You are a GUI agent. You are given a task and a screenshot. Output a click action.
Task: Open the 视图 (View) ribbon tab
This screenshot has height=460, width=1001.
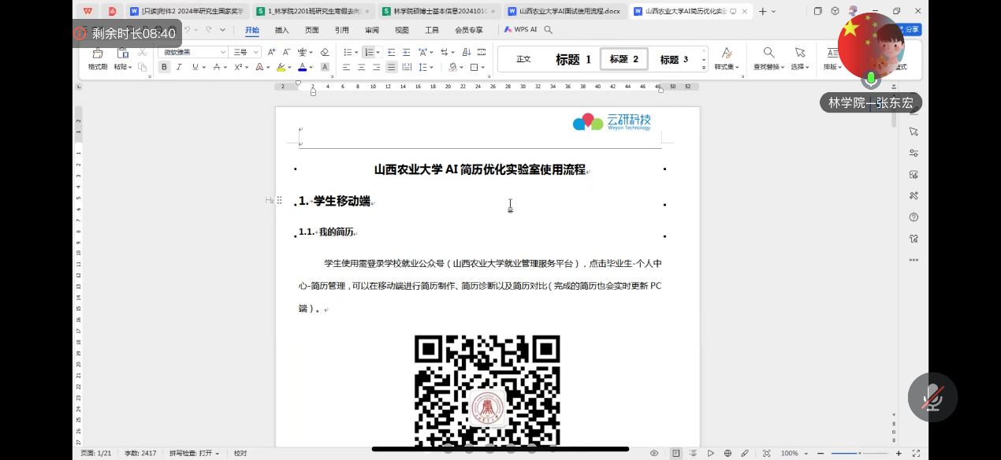402,30
